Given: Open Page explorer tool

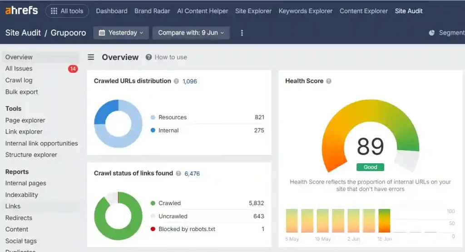Looking at the screenshot, I should tap(25, 121).
